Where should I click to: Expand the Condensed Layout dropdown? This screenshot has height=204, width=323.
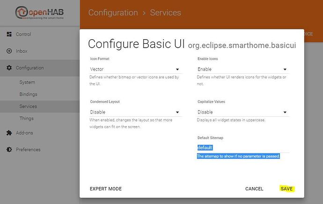135,112
